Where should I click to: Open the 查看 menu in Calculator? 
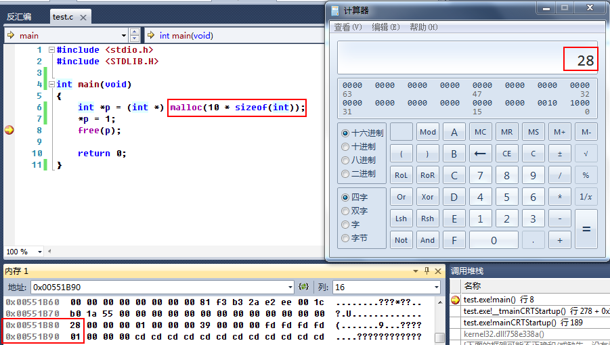348,27
